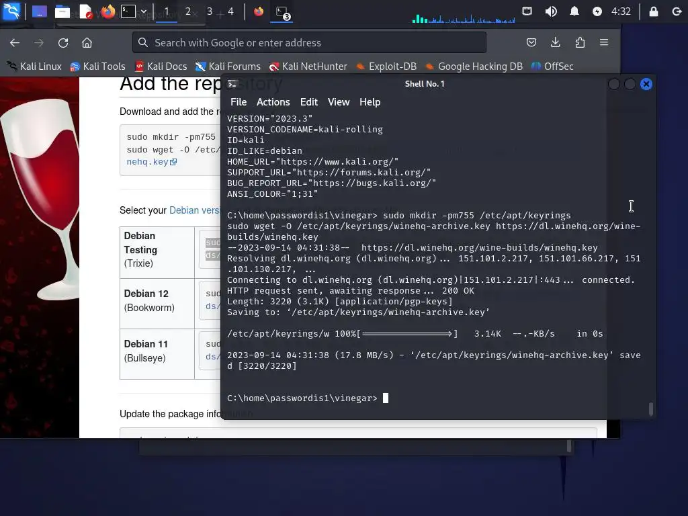Focus the Firefox window in taskbar

[259, 11]
